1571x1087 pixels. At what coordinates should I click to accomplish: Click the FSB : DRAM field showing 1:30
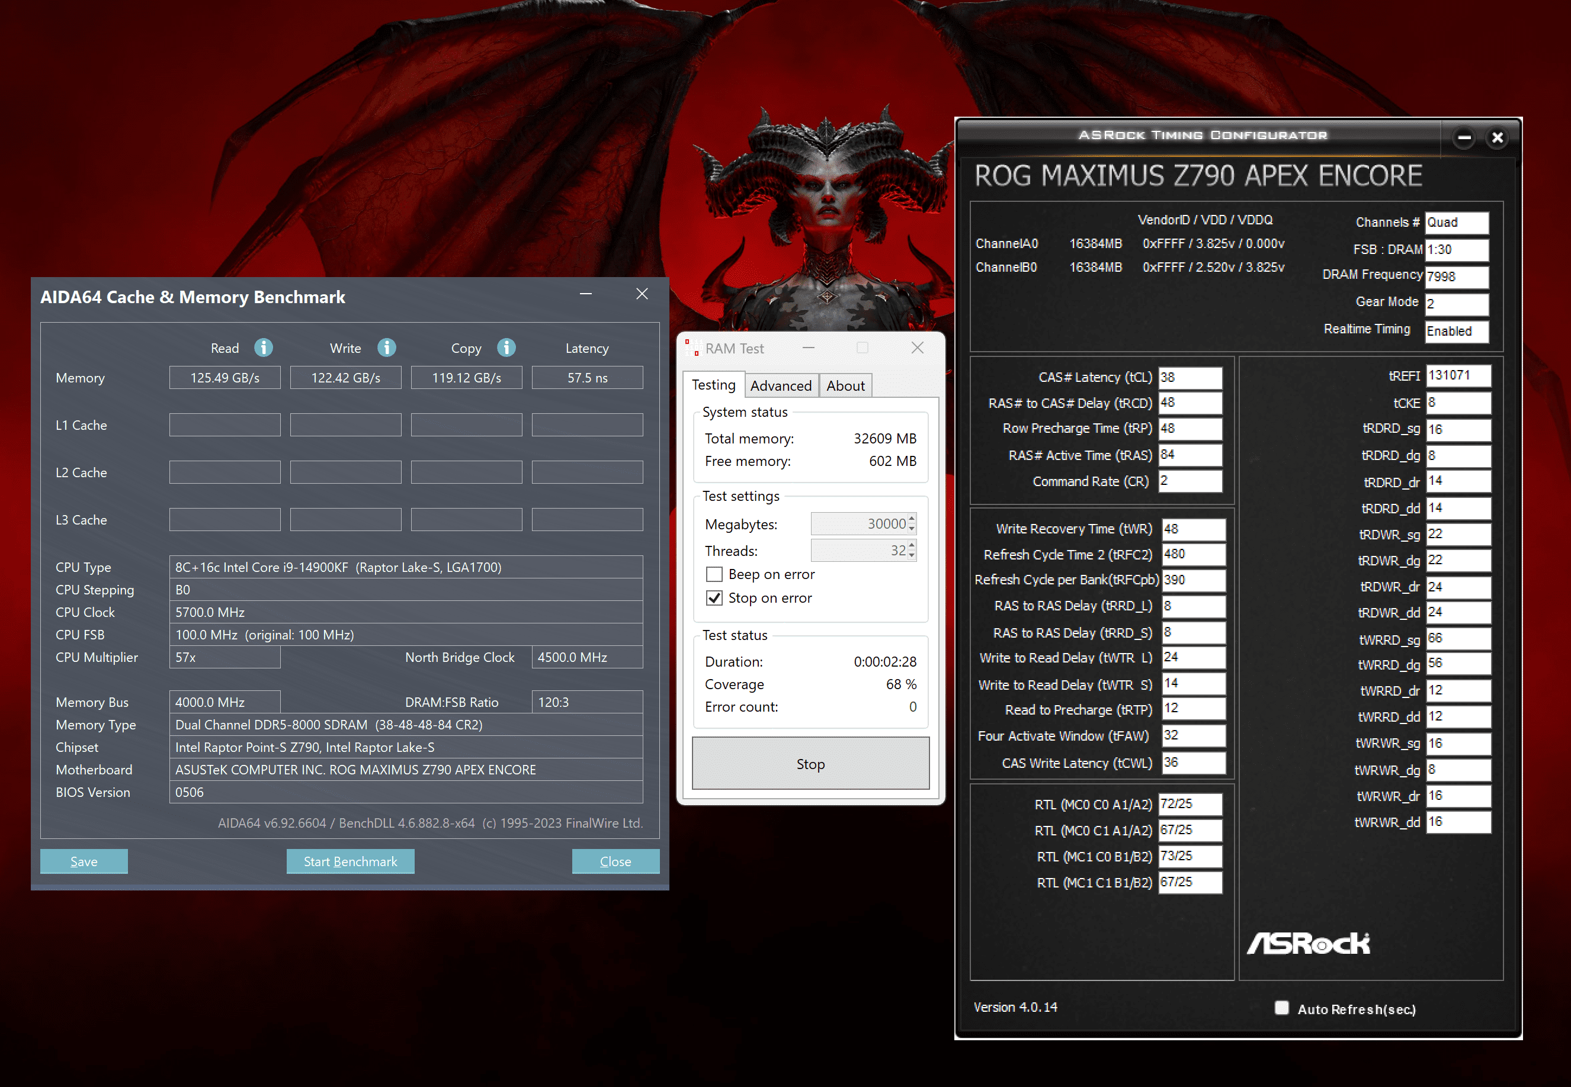click(x=1457, y=250)
